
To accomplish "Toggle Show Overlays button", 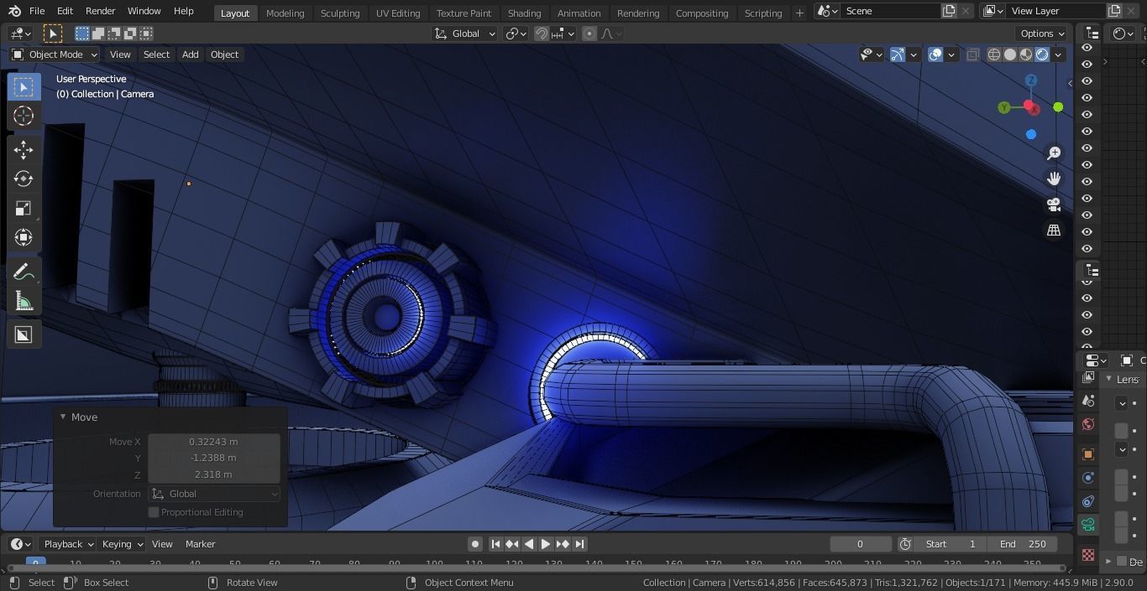I will coord(935,54).
